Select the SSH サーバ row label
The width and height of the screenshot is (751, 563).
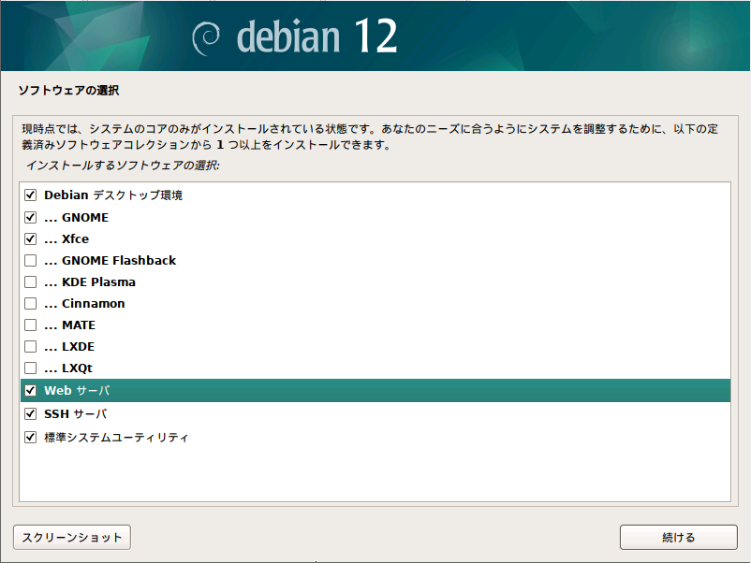[x=76, y=413]
